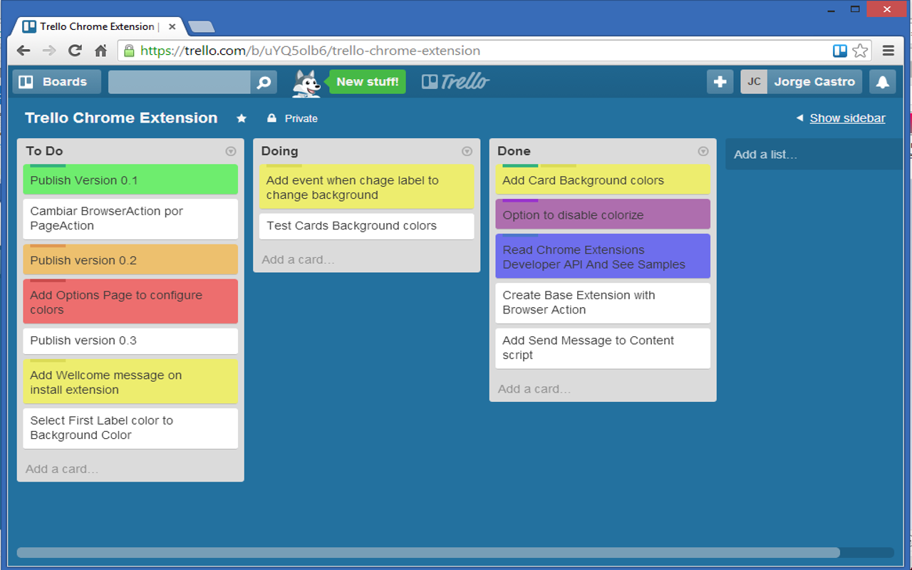Click the New stuff! button

click(x=367, y=82)
